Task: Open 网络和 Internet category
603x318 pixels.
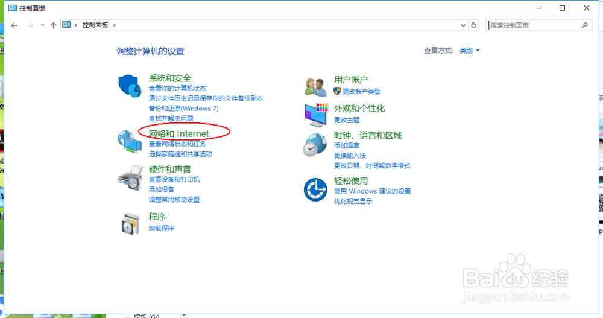Action: click(179, 133)
